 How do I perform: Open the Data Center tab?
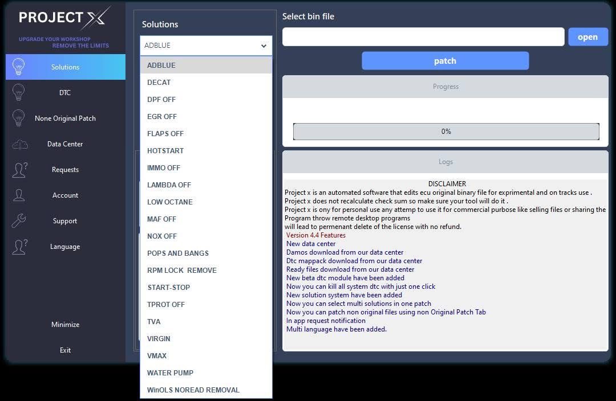click(x=65, y=144)
